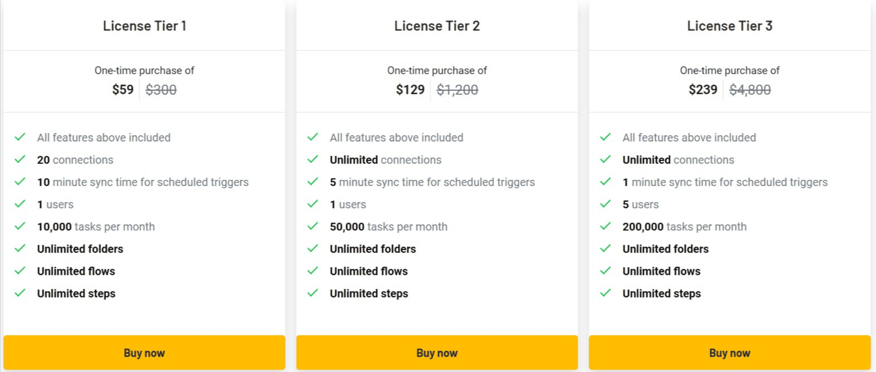This screenshot has height=372, width=876.
Task: Click Buy now for License Tier 2
Action: pos(437,352)
